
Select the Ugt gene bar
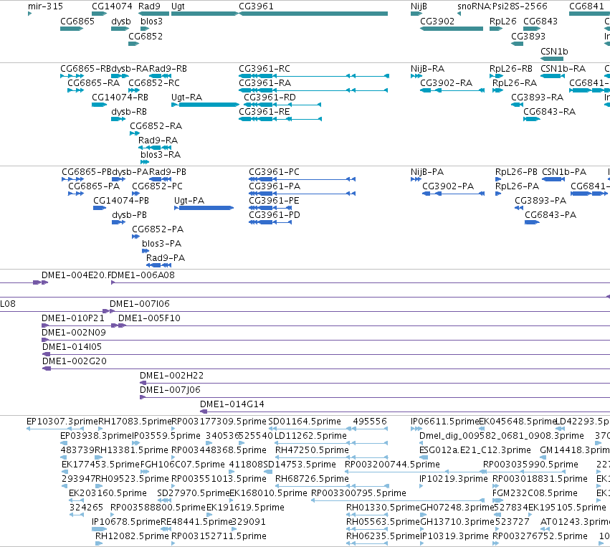click(204, 14)
